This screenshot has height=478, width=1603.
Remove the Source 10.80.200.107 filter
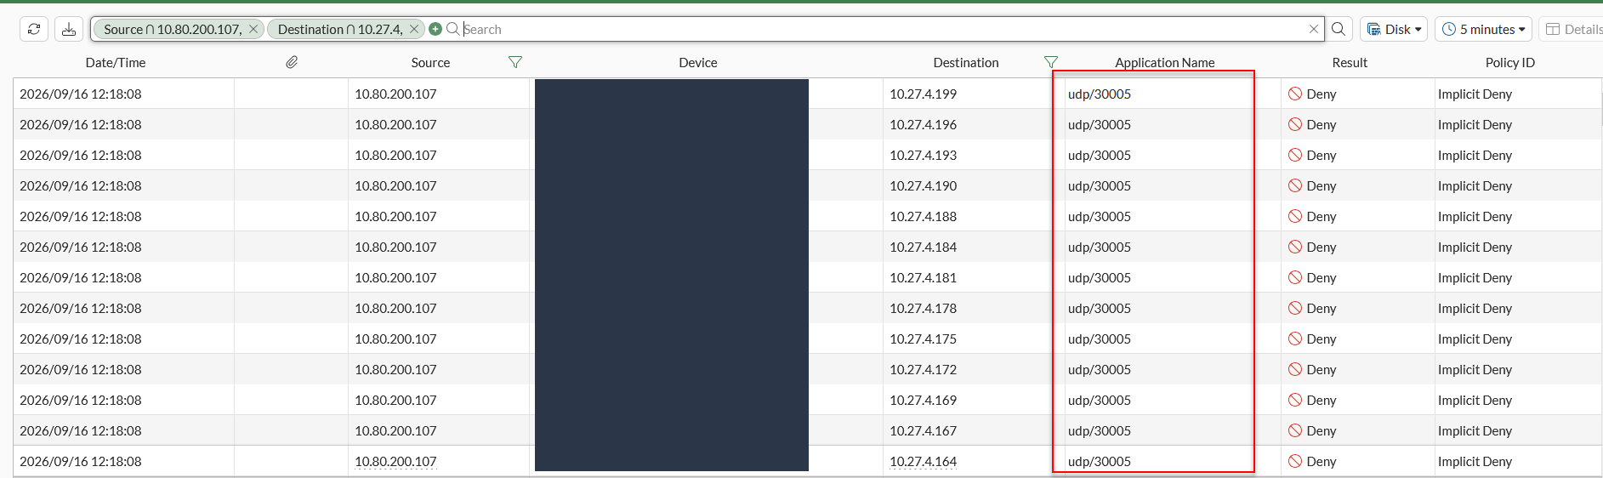pyautogui.click(x=253, y=29)
